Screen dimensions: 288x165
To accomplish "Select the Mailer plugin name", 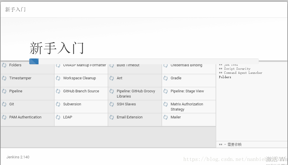I will point(176,117).
